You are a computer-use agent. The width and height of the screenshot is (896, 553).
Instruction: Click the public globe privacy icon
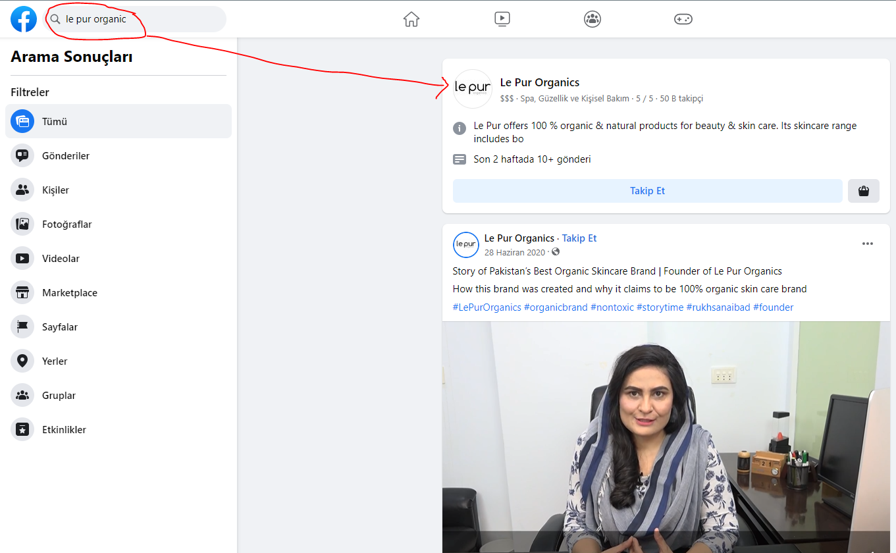pyautogui.click(x=556, y=252)
